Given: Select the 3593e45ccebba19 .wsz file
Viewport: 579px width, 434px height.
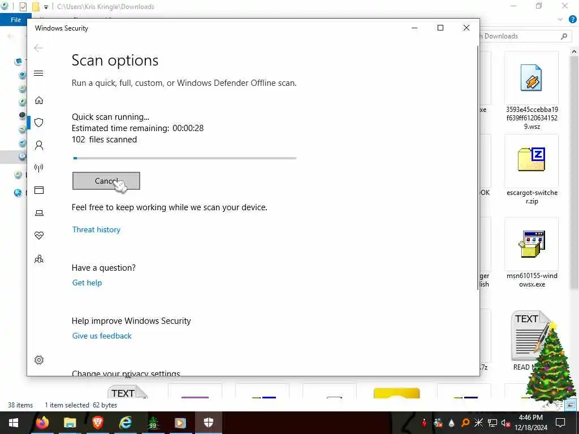Looking at the screenshot, I should click(532, 91).
